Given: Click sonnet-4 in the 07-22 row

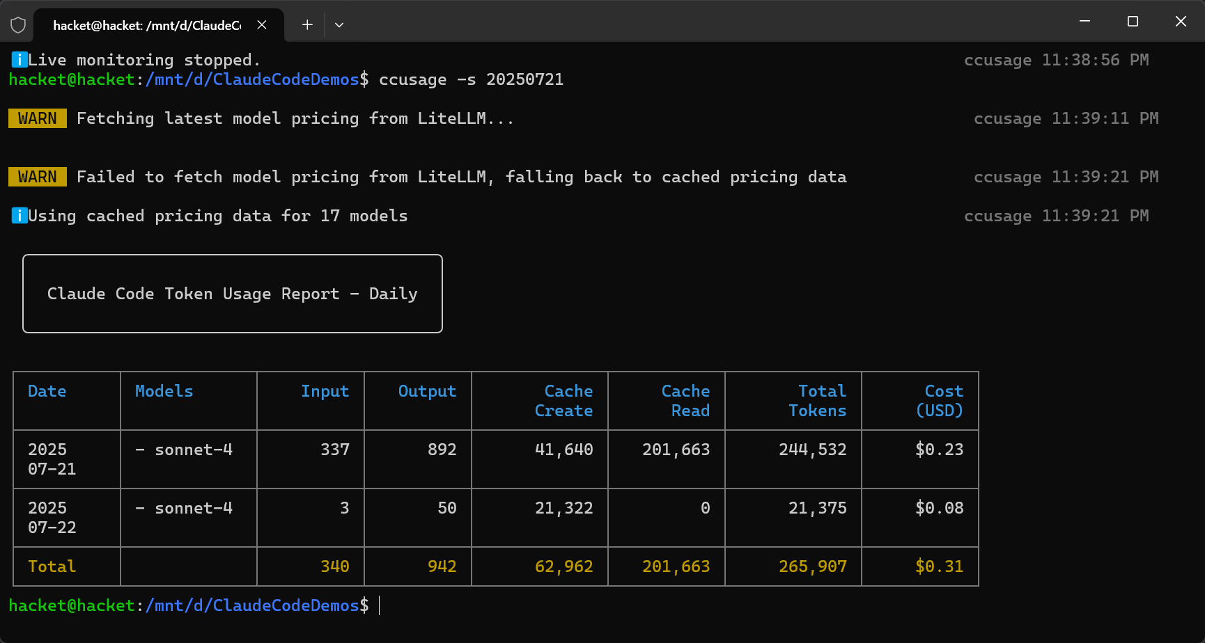Looking at the screenshot, I should [x=194, y=508].
